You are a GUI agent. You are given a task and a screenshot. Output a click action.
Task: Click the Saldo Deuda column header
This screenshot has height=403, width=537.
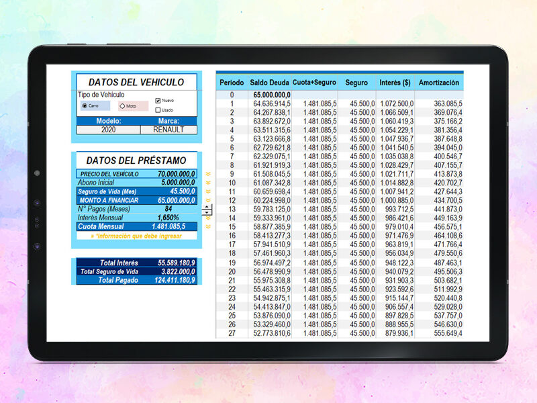(x=270, y=83)
